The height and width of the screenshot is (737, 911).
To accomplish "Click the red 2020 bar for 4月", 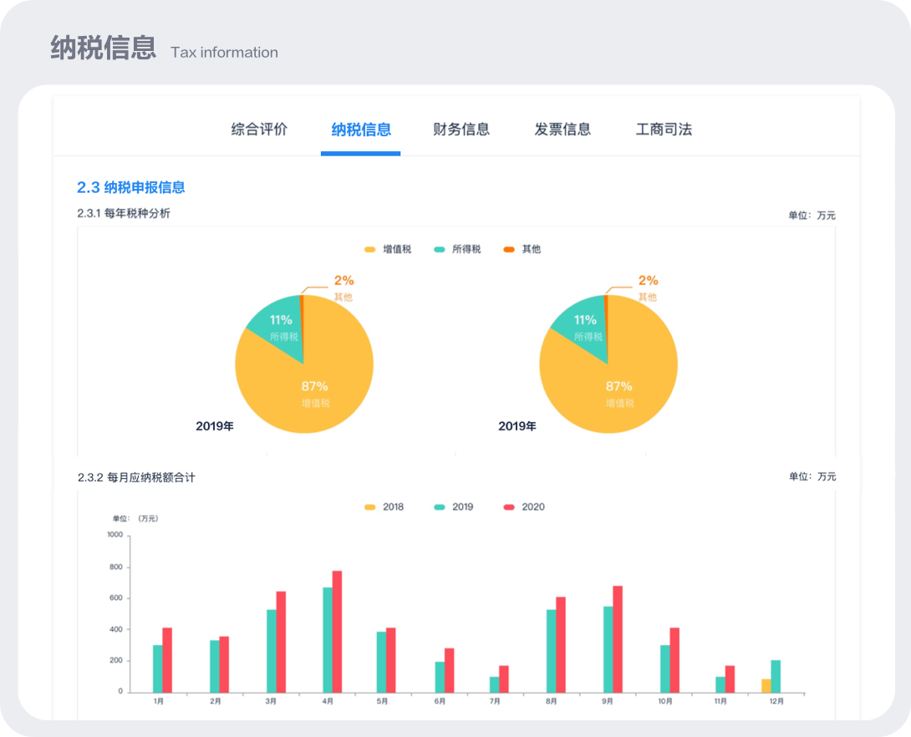I will pyautogui.click(x=337, y=631).
